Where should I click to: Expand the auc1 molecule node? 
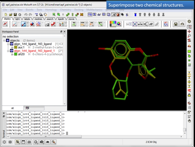tap(12, 48)
